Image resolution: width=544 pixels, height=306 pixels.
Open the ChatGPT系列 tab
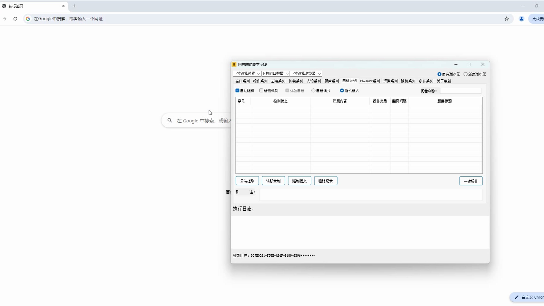pyautogui.click(x=370, y=81)
